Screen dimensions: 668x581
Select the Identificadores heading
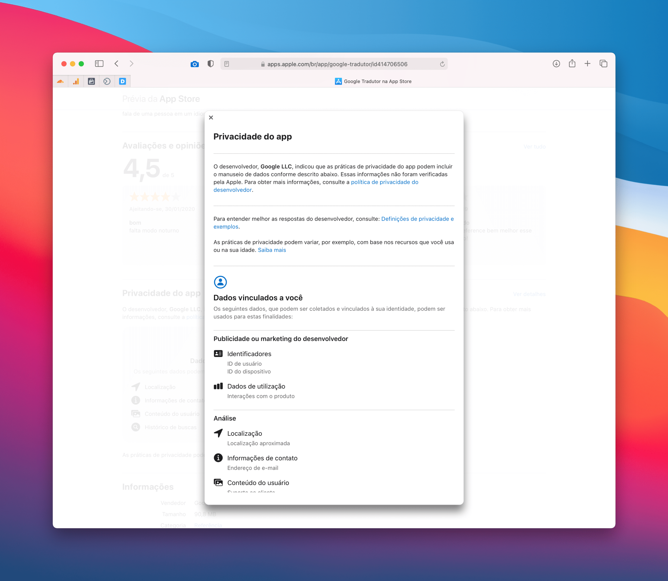point(249,354)
